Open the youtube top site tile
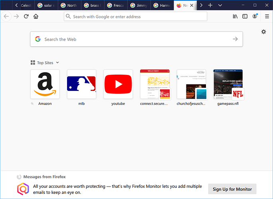 [x=118, y=84]
